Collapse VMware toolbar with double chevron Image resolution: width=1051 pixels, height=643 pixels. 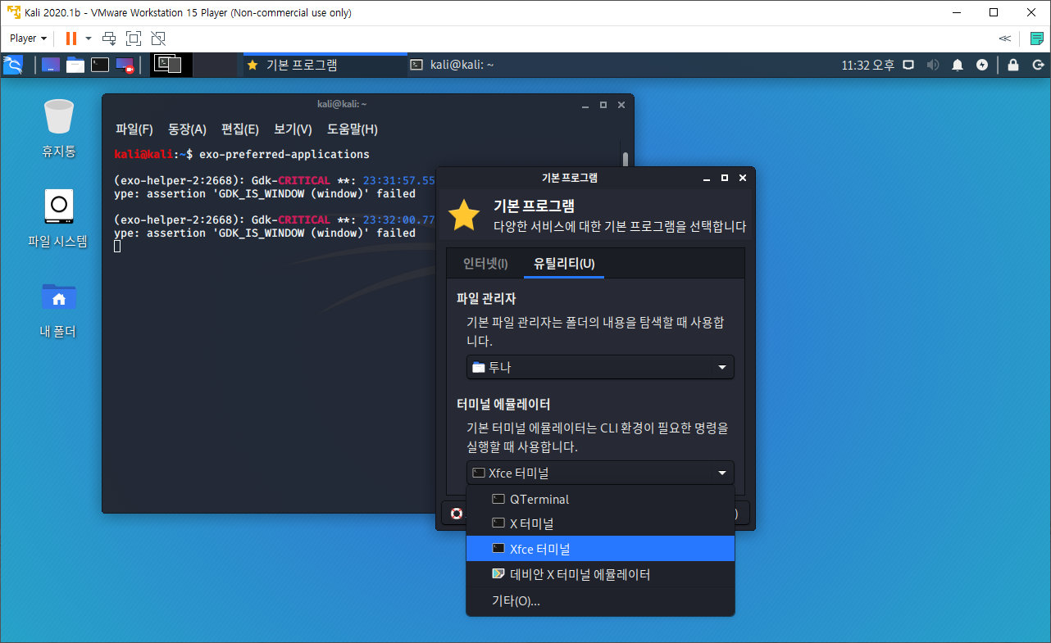pyautogui.click(x=1004, y=38)
